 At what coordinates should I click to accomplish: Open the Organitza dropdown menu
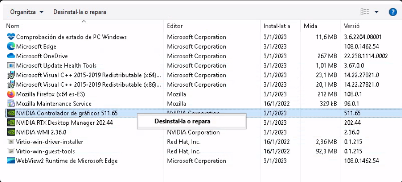tap(27, 12)
